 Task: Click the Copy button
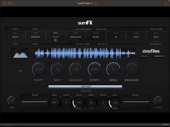[x=15, y=44]
